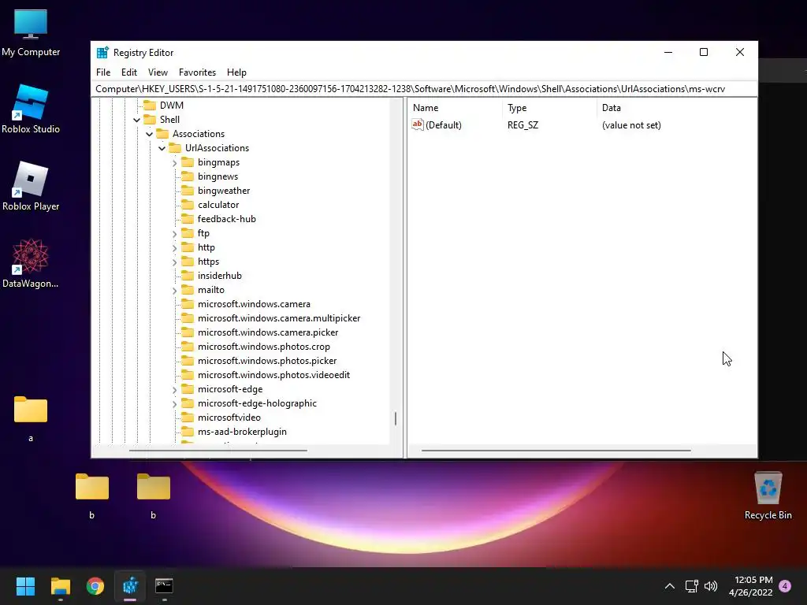Image resolution: width=807 pixels, height=605 pixels.
Task: Open the Edit menu
Action: pyautogui.click(x=129, y=72)
